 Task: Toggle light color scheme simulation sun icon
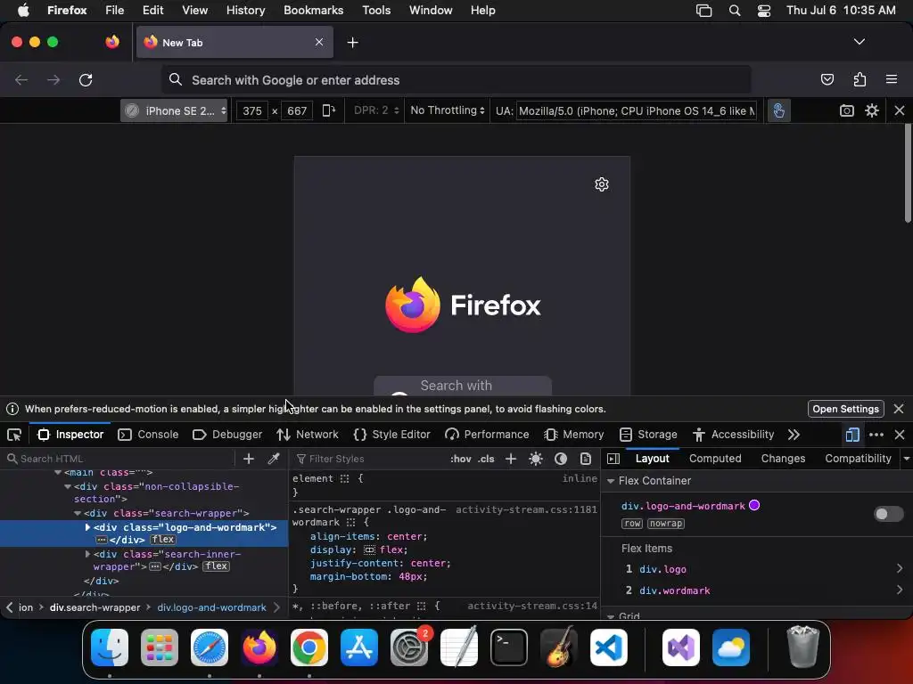point(536,459)
